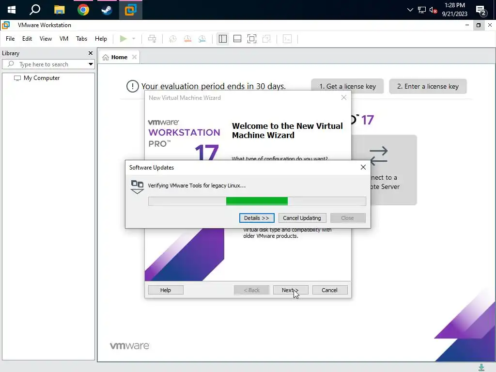
Task: Open the Snapshot Manager toolbar icon
Action: click(202, 39)
